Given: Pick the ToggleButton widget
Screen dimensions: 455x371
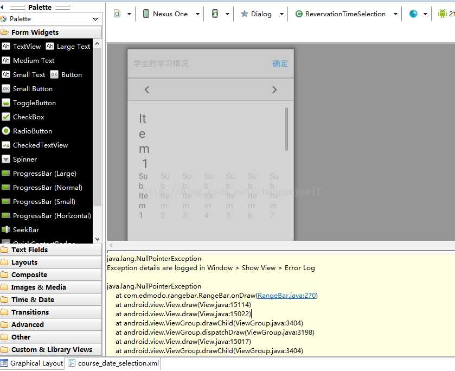Looking at the screenshot, I should pos(29,103).
